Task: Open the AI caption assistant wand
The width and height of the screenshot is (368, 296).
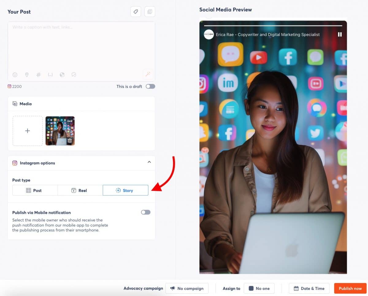Action: pyautogui.click(x=148, y=74)
